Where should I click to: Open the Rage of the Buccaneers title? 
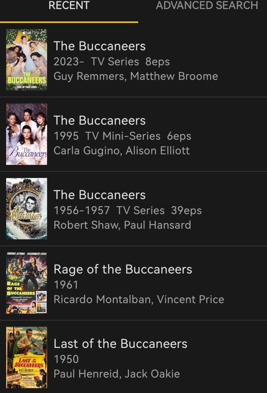click(123, 269)
